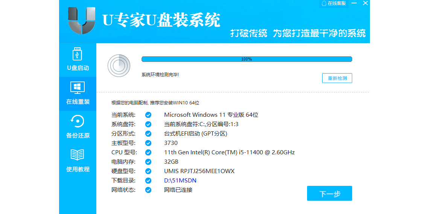Click the check icon beside 电脑内存
Viewport: 429px width, 214px height.
(x=148, y=162)
